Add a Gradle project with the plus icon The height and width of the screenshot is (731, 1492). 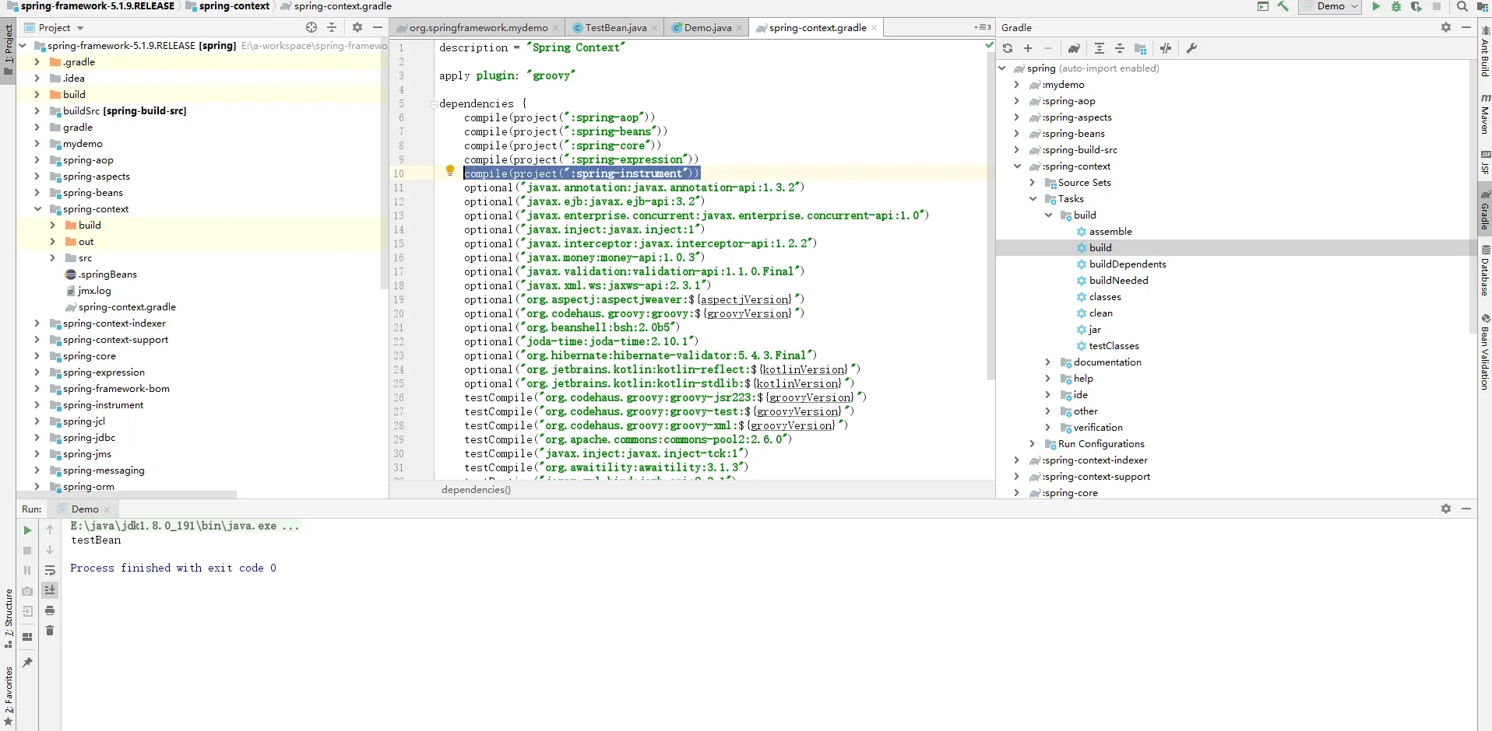click(x=1028, y=48)
